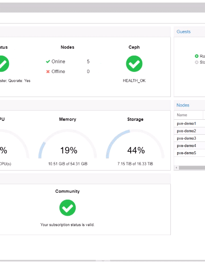Click the red Offline cross icon
205x262 pixels.
point(48,71)
